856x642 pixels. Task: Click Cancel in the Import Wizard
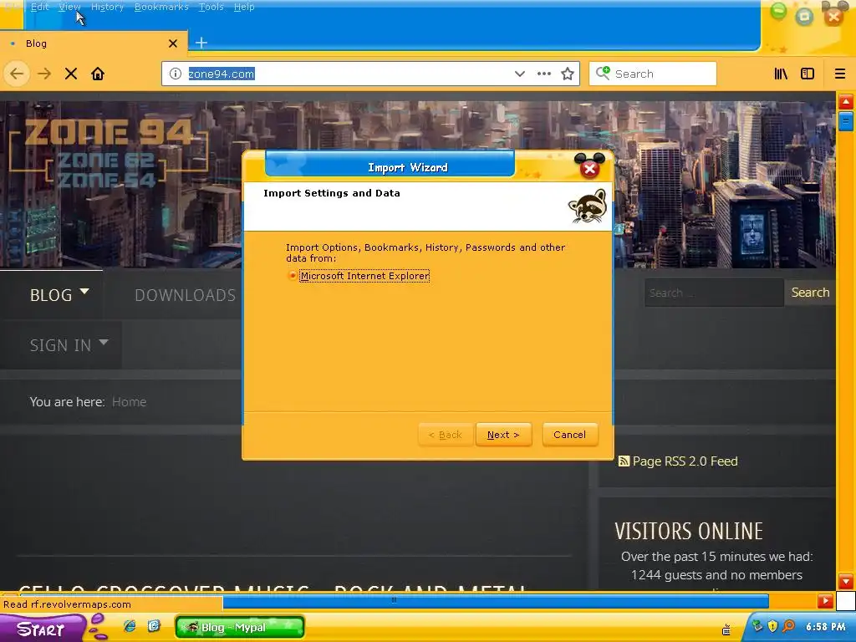pos(570,435)
